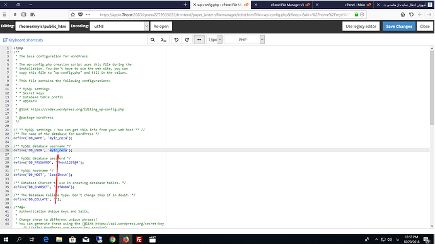The width and height of the screenshot is (435, 244).
Task: Click the go-to-line terminal icon
Action: [164, 40]
